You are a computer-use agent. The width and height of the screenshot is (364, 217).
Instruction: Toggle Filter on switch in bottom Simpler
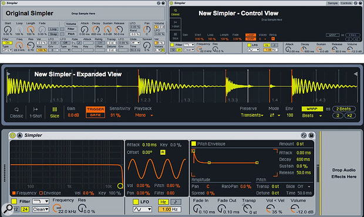pos(14,201)
